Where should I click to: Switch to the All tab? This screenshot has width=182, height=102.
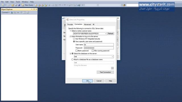(x=93, y=25)
